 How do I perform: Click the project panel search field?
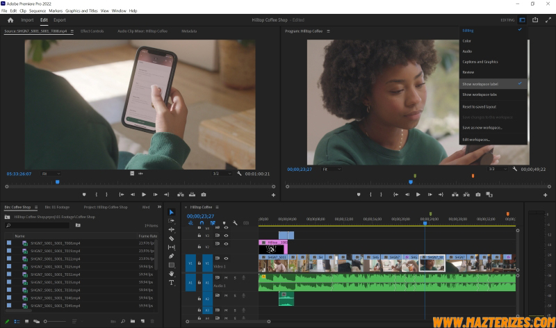click(x=38, y=226)
